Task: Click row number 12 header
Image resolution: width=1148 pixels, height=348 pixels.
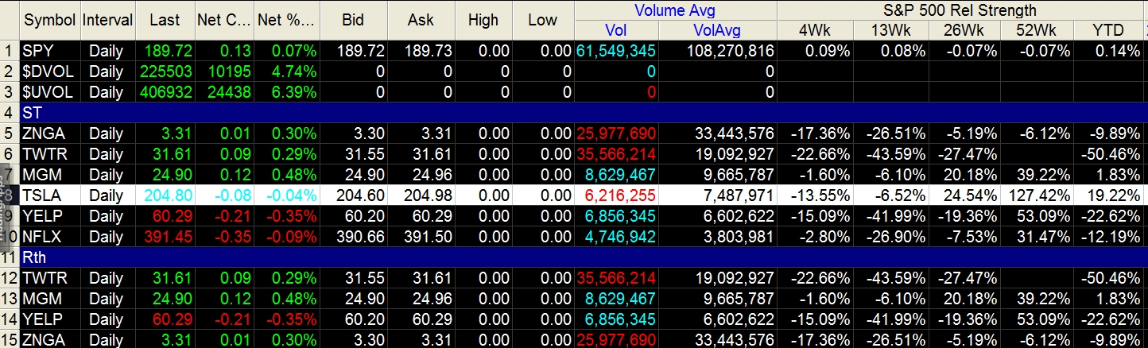Action: (9, 278)
